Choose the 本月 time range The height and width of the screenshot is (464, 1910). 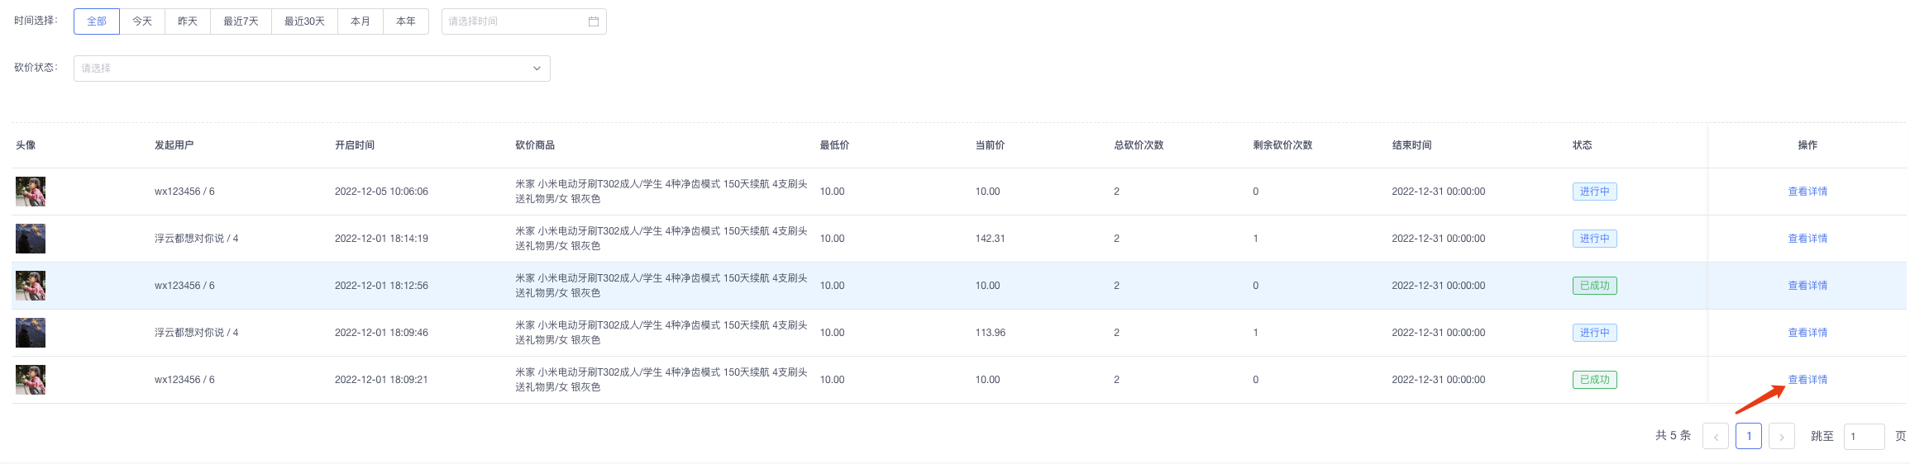pos(360,21)
